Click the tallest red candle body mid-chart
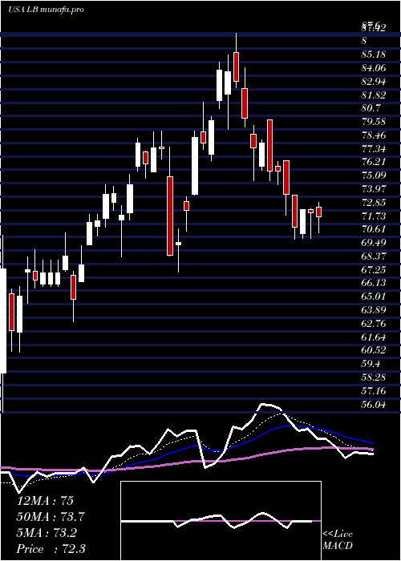The width and height of the screenshot is (401, 561). tap(170, 216)
